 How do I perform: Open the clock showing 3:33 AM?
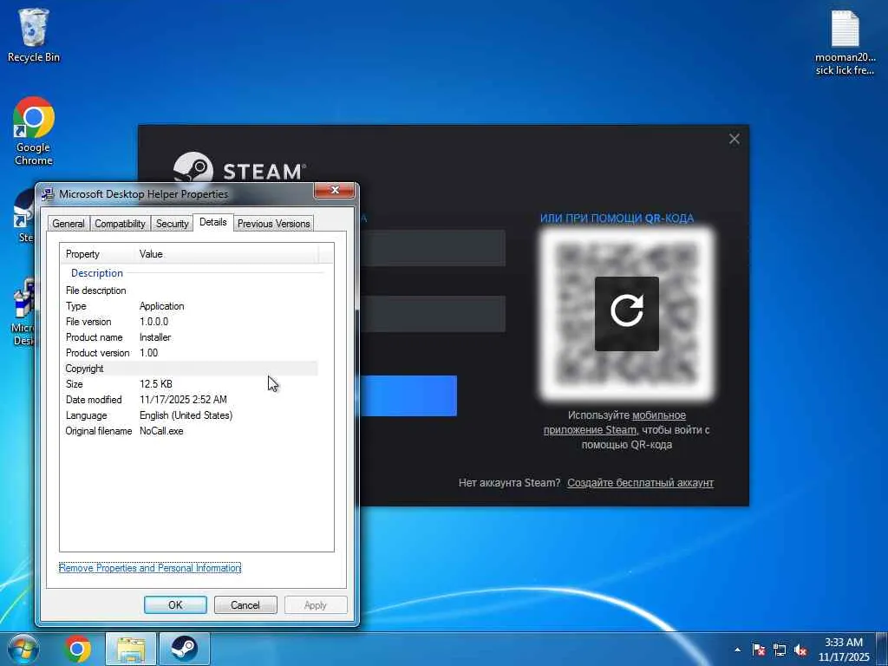tap(844, 649)
